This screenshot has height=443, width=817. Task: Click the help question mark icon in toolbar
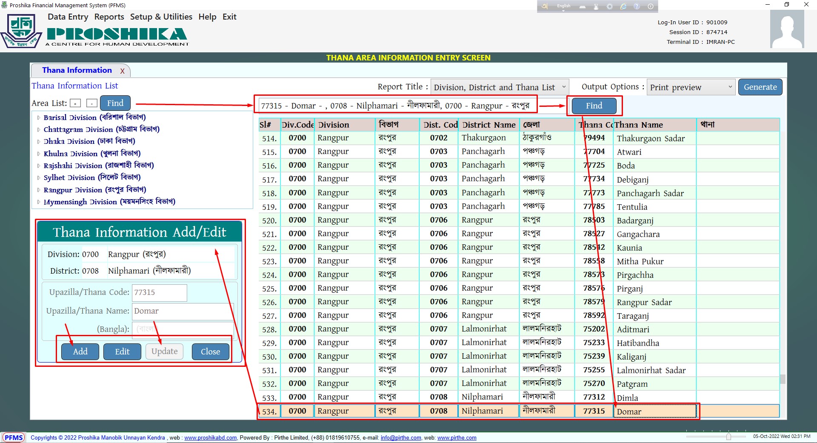pos(637,6)
